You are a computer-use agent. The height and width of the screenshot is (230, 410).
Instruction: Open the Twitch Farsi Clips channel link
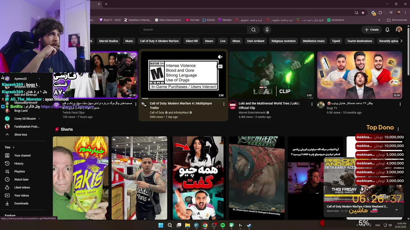click(x=73, y=113)
